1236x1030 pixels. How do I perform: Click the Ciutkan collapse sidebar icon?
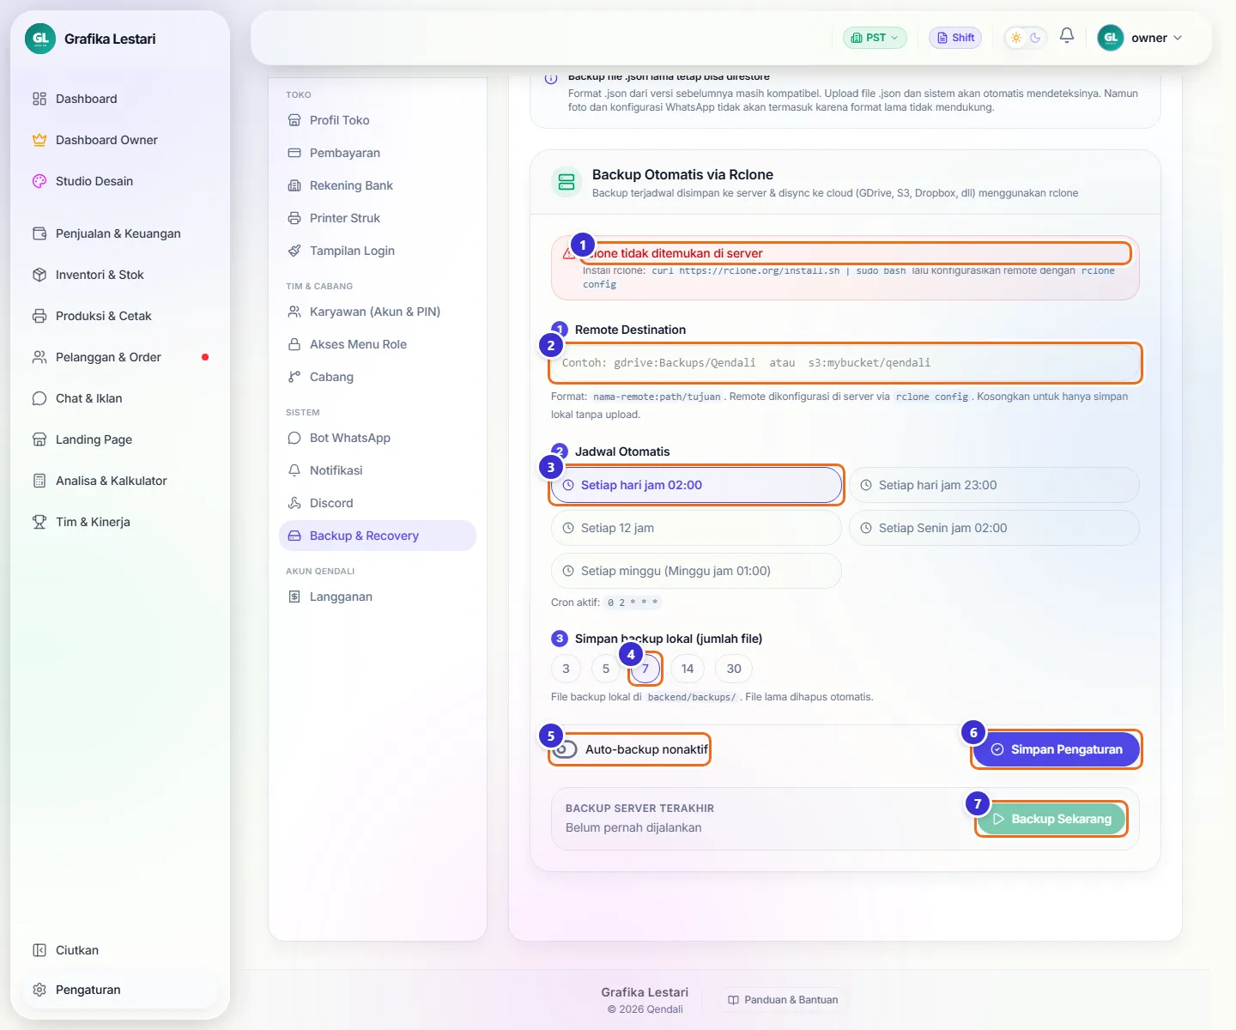tap(39, 950)
